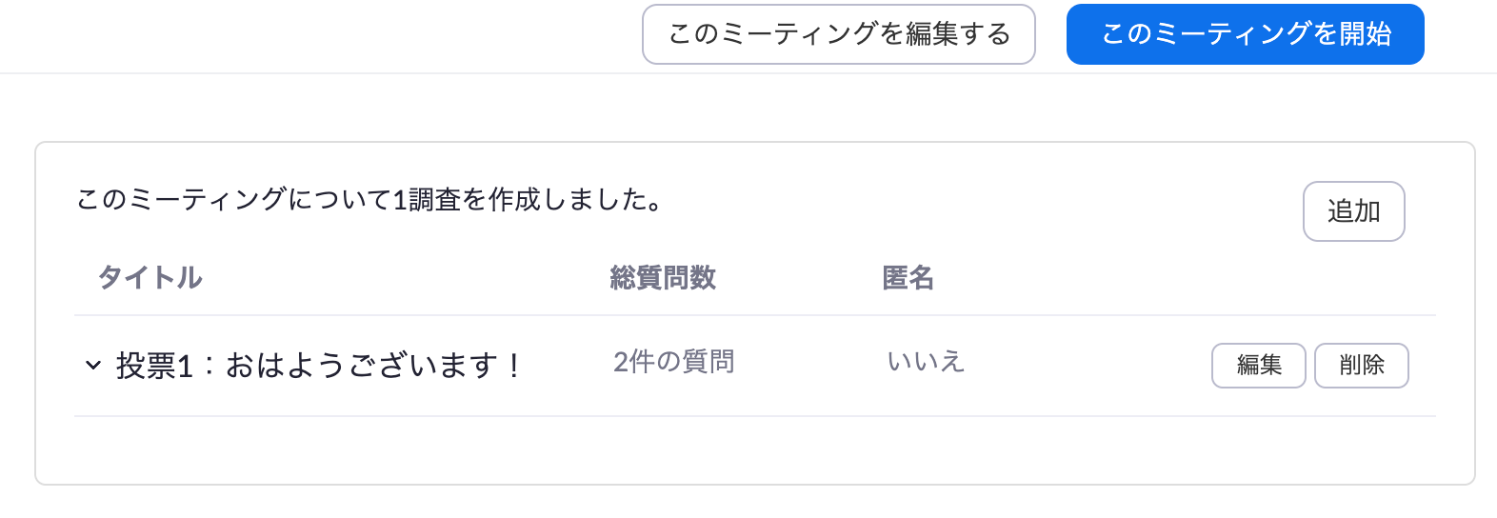Start the meeting via blue 開始 button
This screenshot has width=1497, height=518.
click(x=1246, y=34)
